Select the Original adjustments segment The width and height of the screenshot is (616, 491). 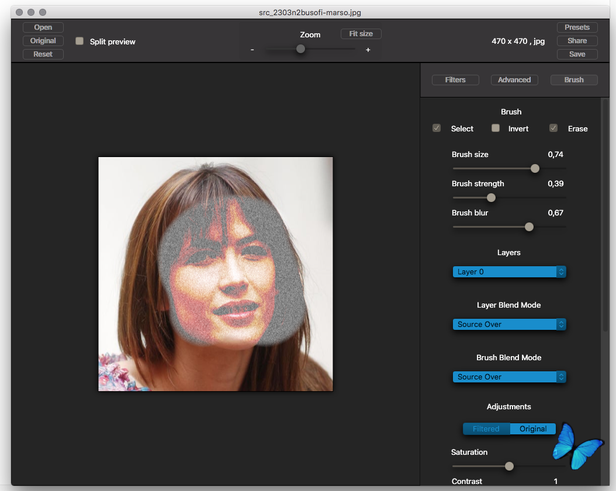tap(533, 429)
